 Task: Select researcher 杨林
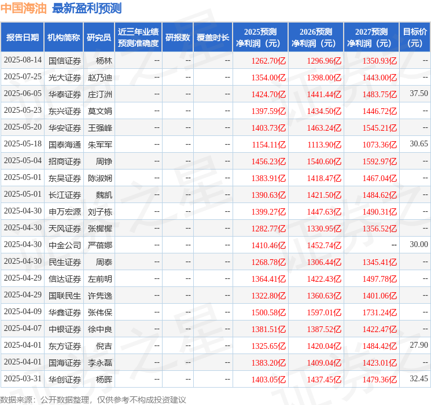[x=104, y=61]
